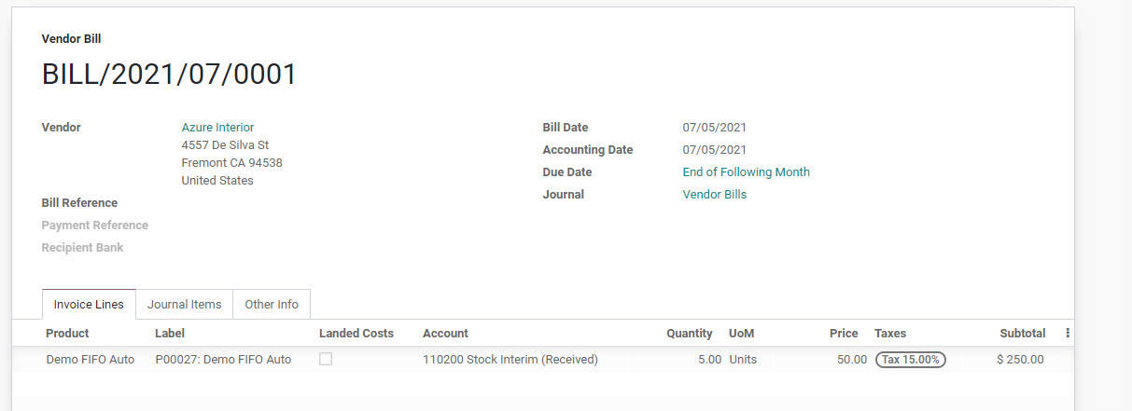This screenshot has height=411, width=1132.
Task: Toggle the Landed Costs checkbox
Action: pyautogui.click(x=326, y=359)
